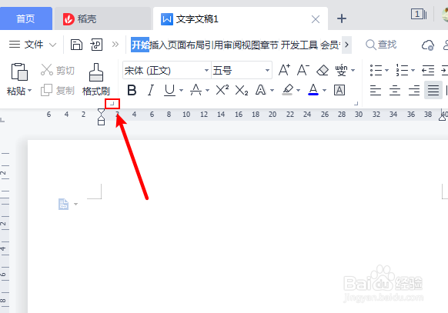Click the plus button for new tab
Viewport: 448px width, 313px height.
342,18
